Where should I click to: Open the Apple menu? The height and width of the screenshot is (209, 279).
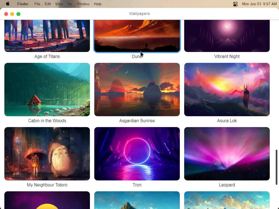(x=8, y=4)
